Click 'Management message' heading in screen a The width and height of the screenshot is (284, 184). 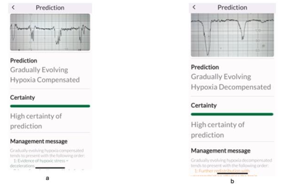click(39, 141)
